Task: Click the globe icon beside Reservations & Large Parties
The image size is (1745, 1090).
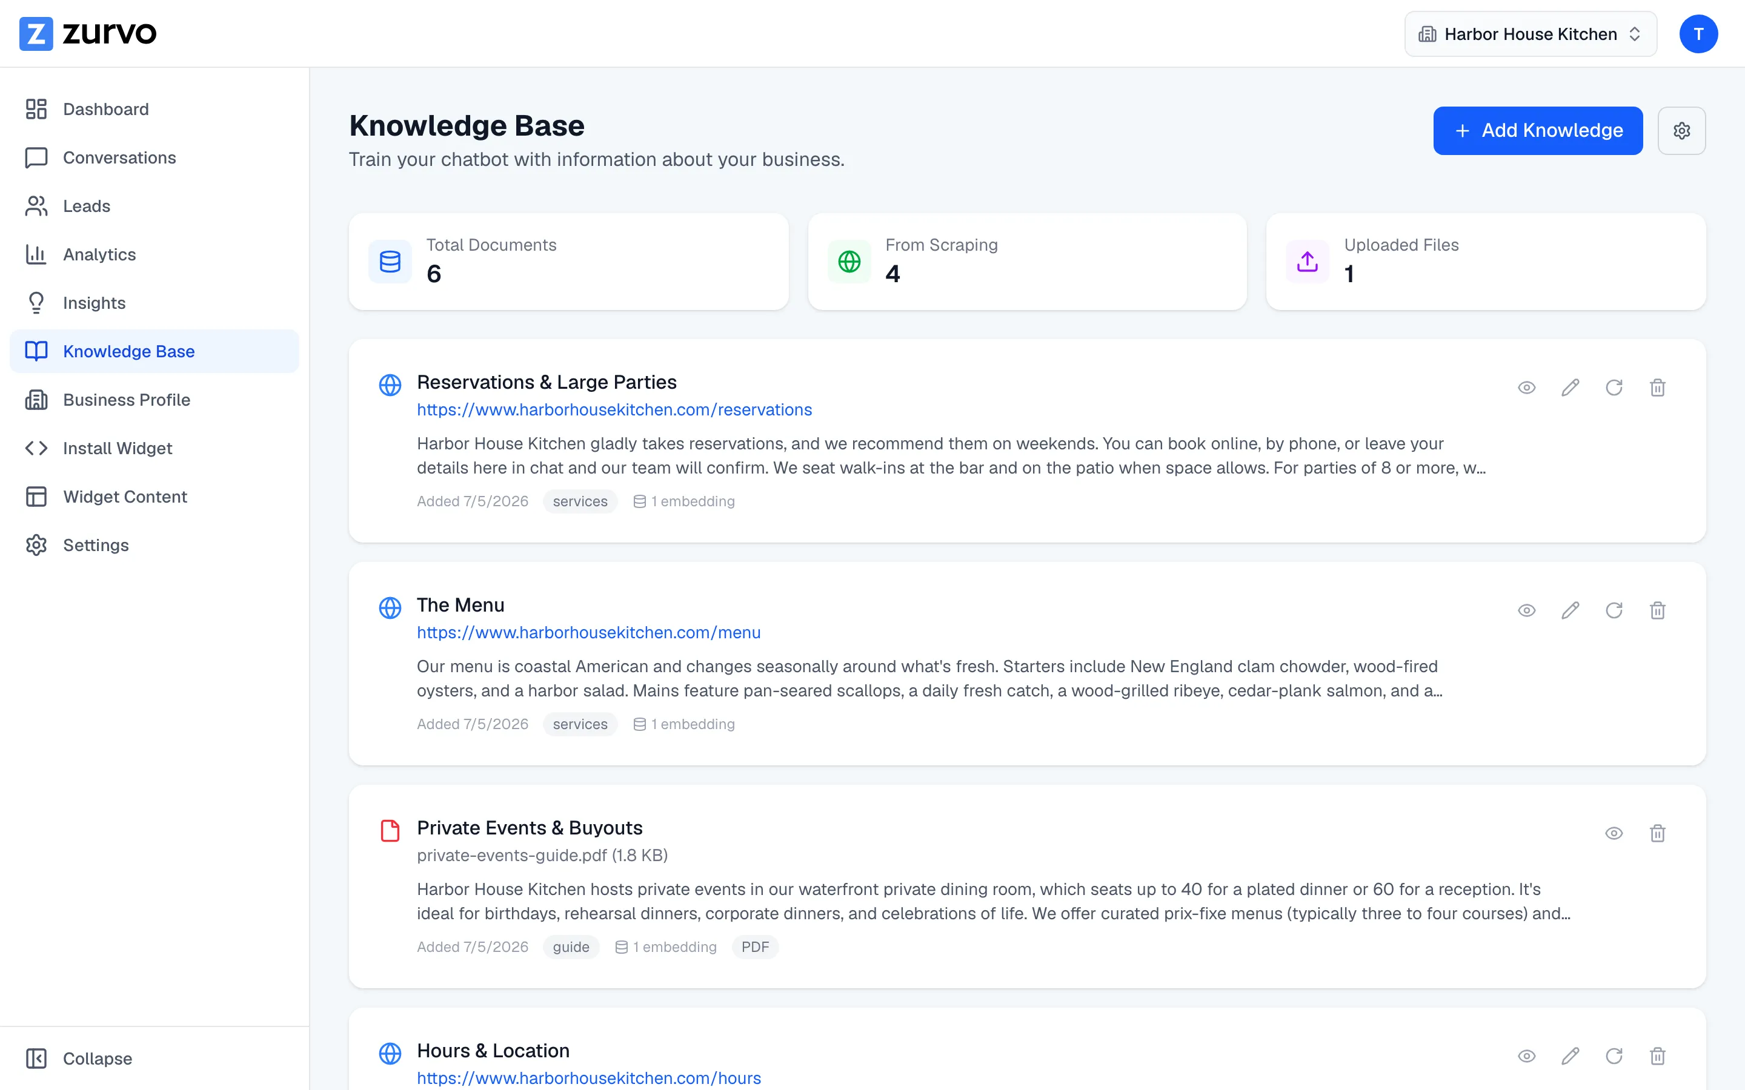Action: 390,385
